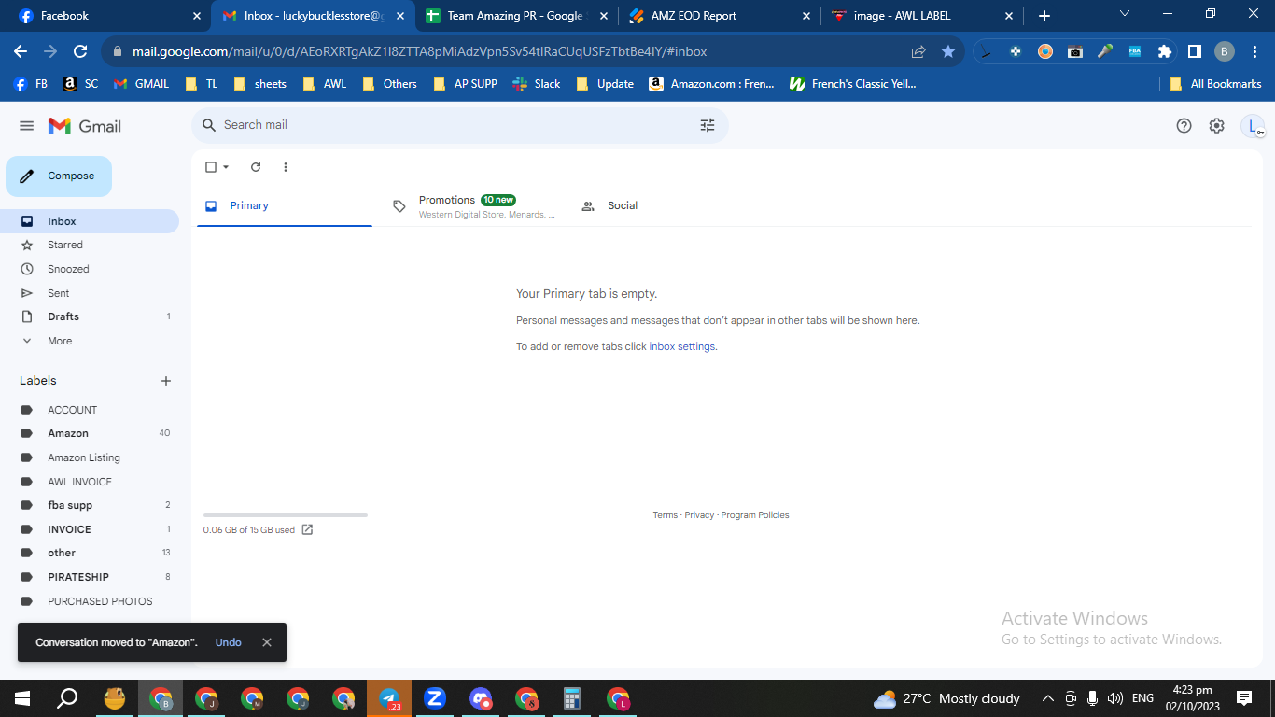The width and height of the screenshot is (1275, 717).
Task: Create a new label with plus icon
Action: click(x=166, y=381)
